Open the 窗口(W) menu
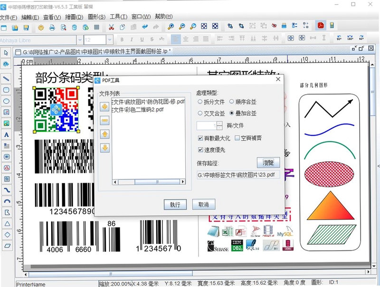This screenshot has height=287, width=380. coord(141,17)
